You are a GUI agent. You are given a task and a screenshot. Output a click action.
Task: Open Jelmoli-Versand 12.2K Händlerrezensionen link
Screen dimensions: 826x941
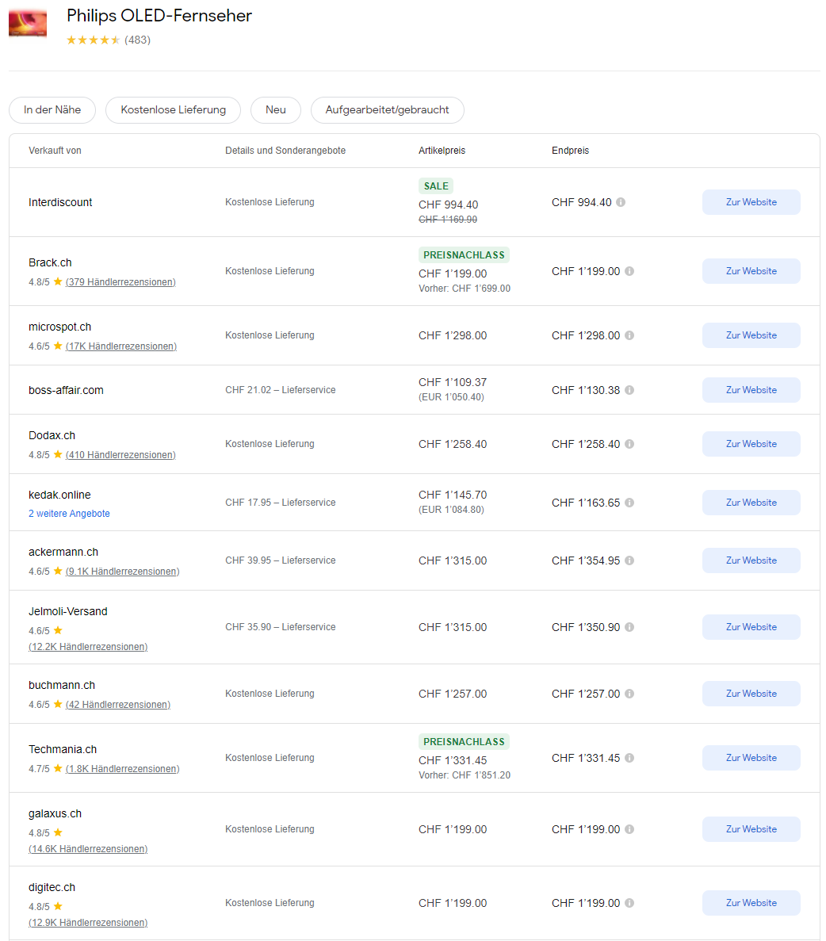88,647
